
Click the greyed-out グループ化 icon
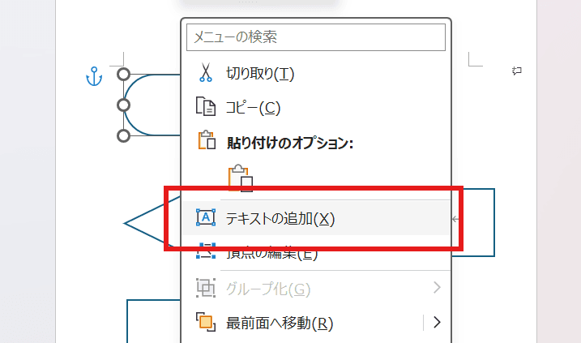tap(206, 288)
